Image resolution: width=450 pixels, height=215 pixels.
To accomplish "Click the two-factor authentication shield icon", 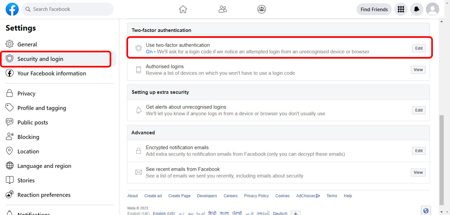I will [x=139, y=48].
